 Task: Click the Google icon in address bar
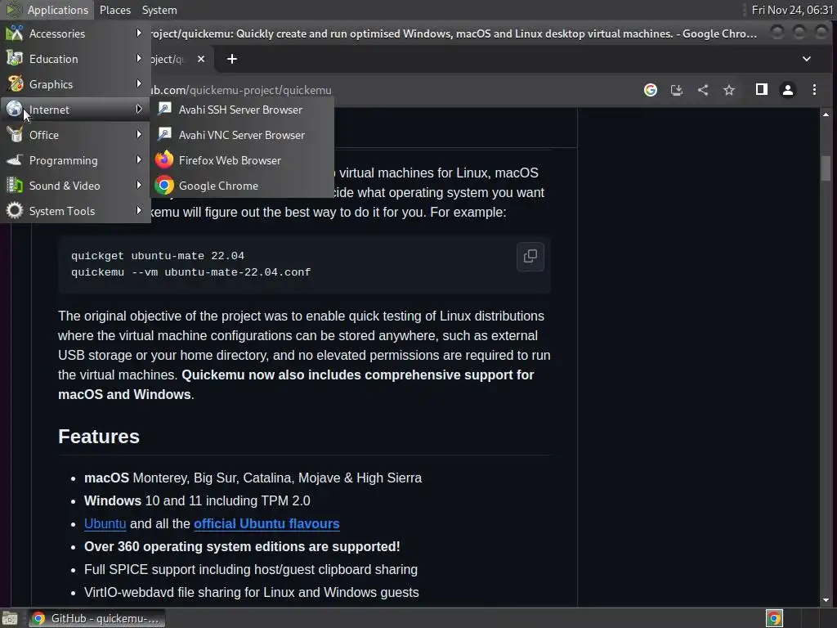point(650,90)
